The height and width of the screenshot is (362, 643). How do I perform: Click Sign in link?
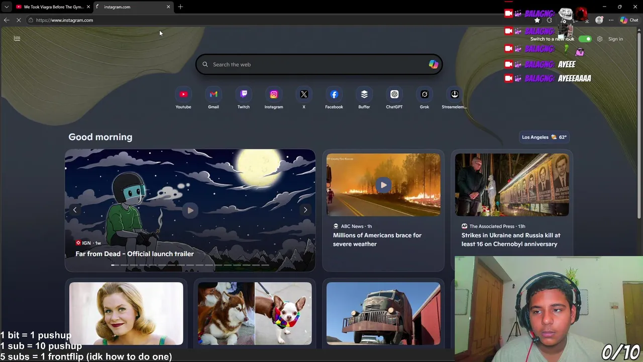click(615, 39)
